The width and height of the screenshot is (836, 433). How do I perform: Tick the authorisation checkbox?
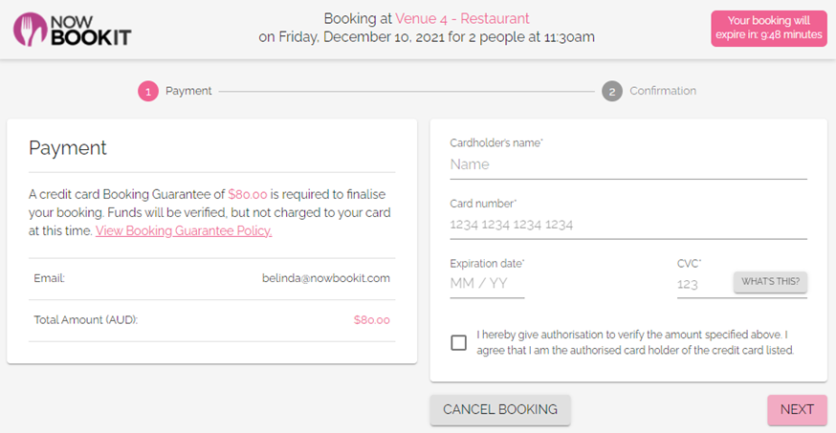coord(459,342)
